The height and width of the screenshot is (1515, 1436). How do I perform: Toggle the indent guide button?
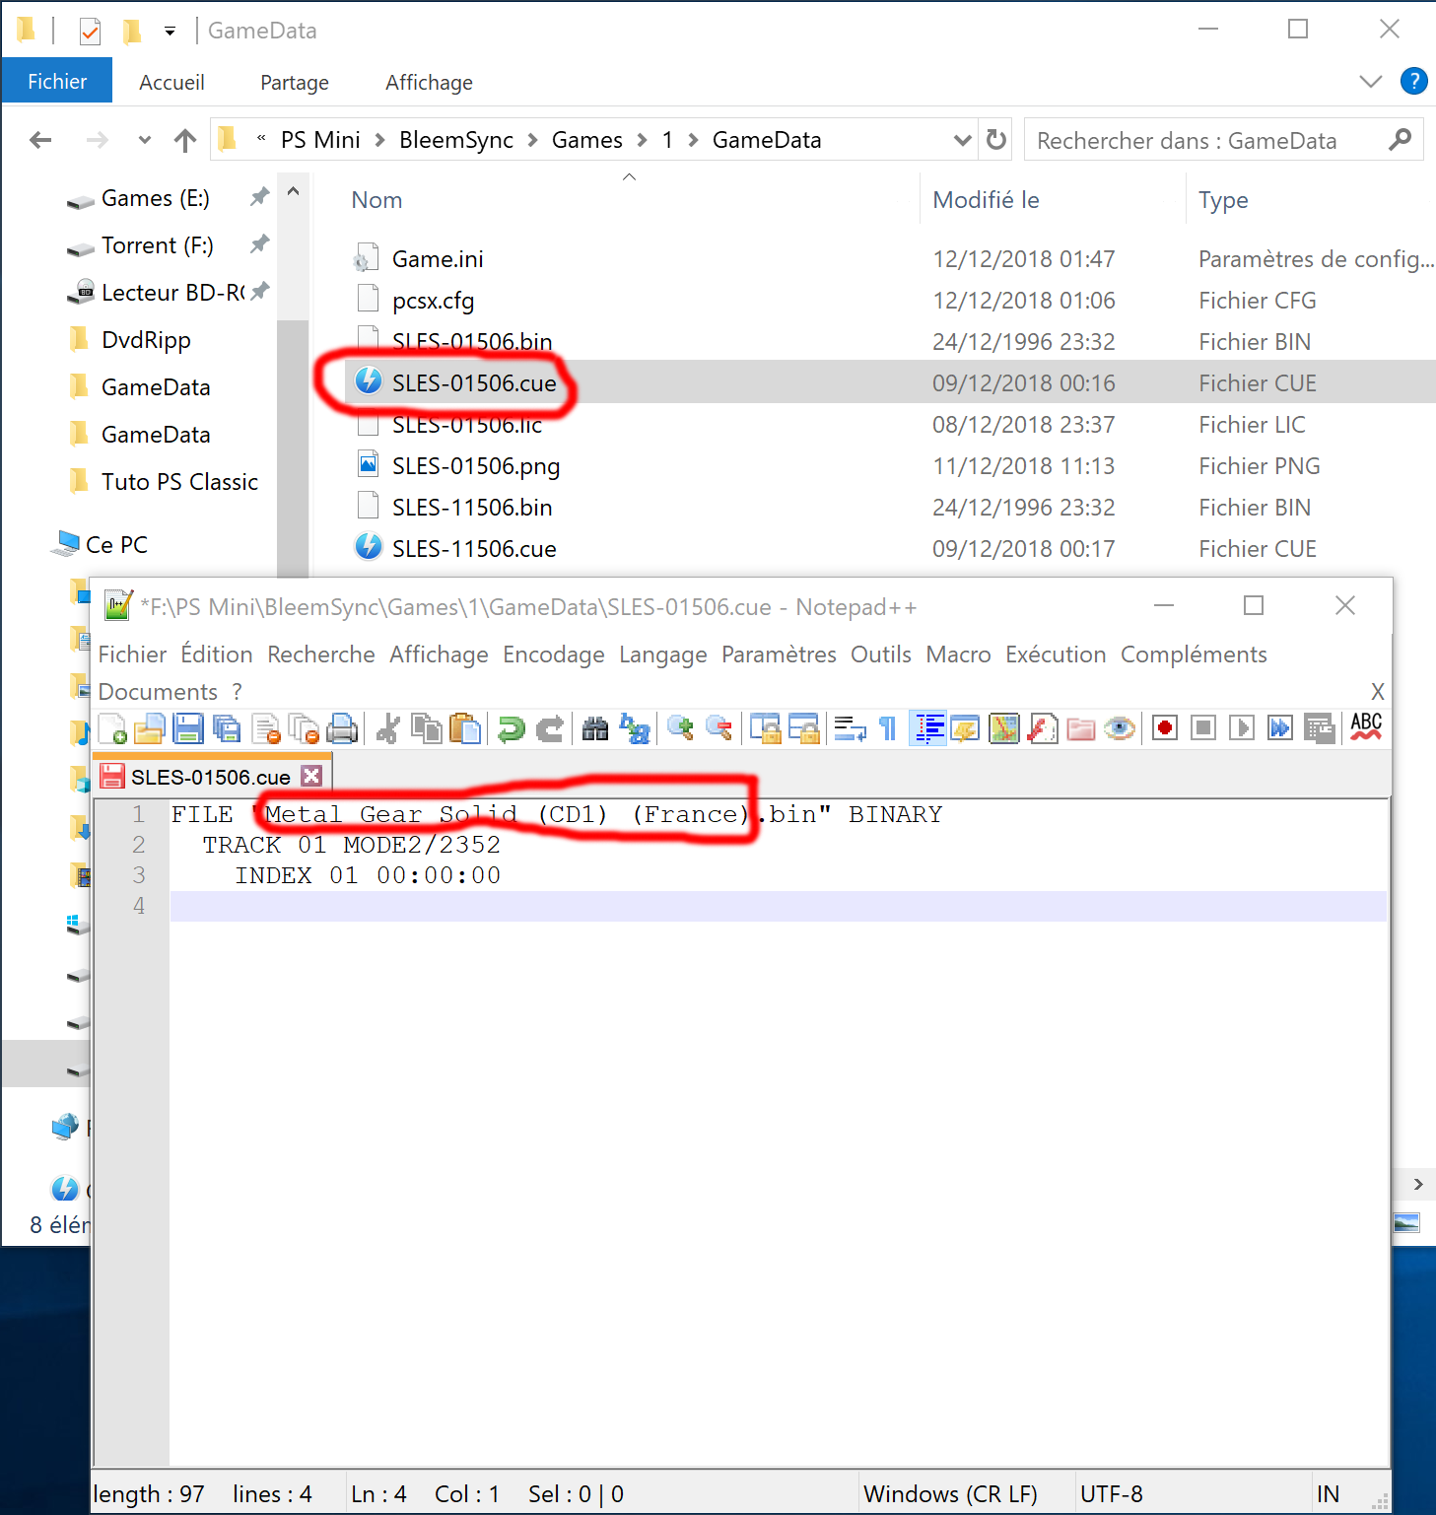coord(927,728)
